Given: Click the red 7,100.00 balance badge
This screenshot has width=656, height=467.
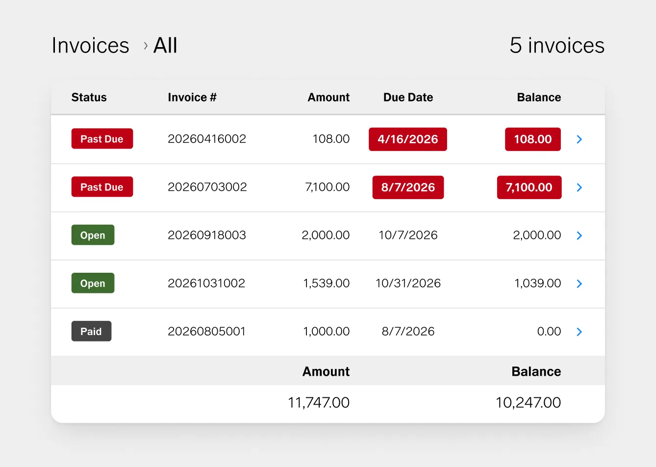Looking at the screenshot, I should [529, 187].
